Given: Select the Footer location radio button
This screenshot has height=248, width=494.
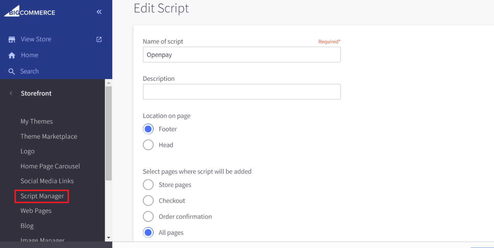Looking at the screenshot, I should point(148,129).
